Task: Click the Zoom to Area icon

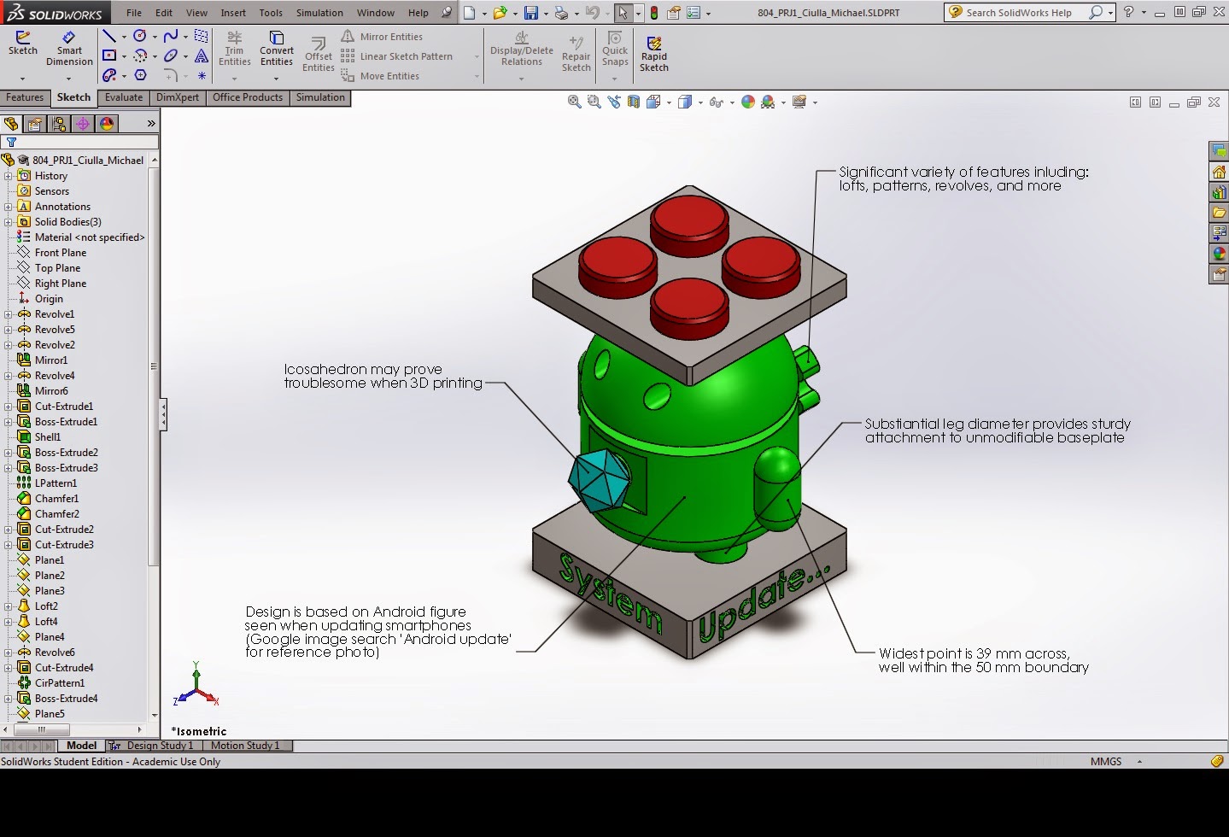Action: (594, 102)
